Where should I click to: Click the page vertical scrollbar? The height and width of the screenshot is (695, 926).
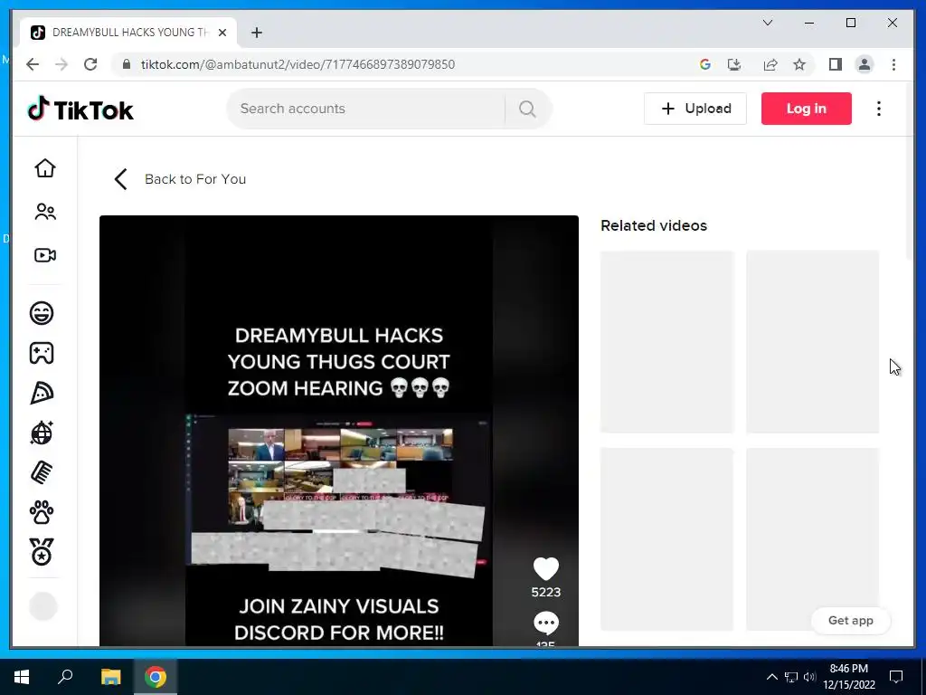pyautogui.click(x=910, y=171)
